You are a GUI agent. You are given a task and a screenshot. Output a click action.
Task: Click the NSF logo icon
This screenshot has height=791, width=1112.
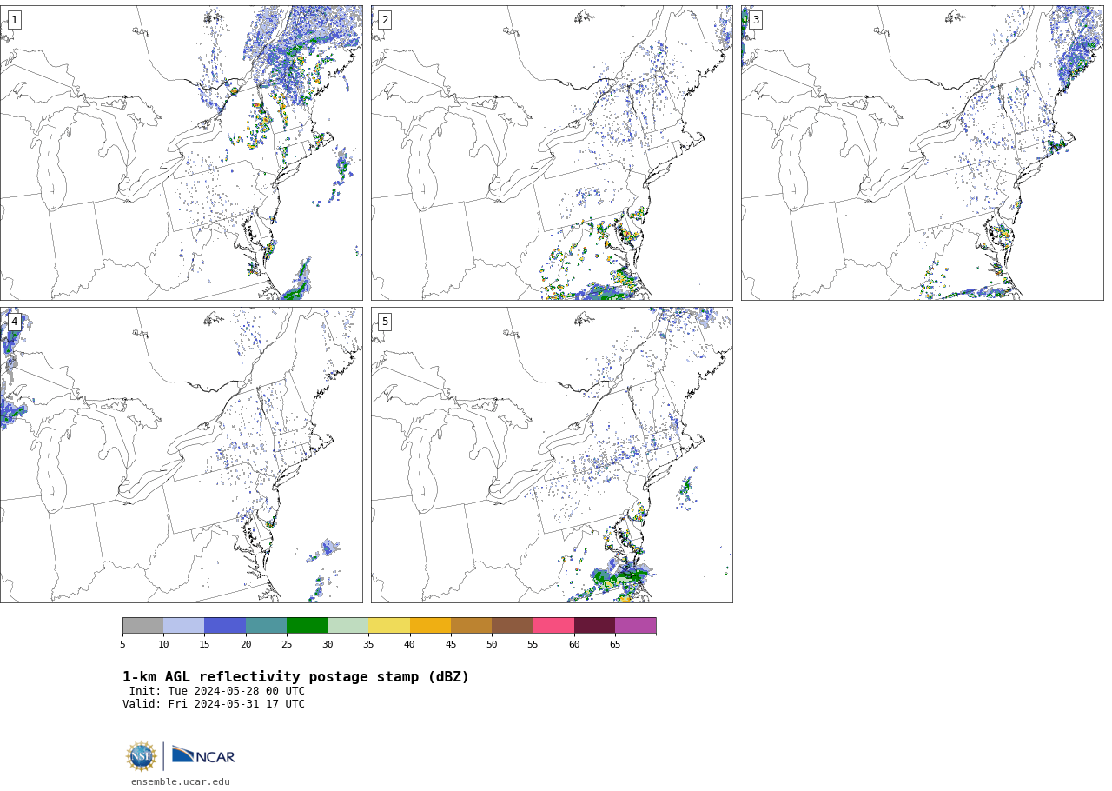click(142, 756)
